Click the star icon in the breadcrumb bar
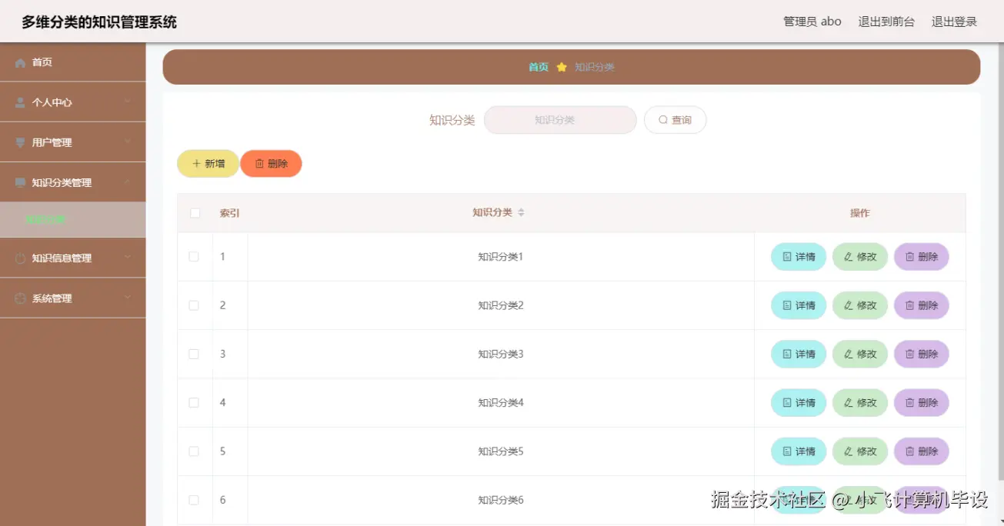This screenshot has height=526, width=1004. pos(563,67)
